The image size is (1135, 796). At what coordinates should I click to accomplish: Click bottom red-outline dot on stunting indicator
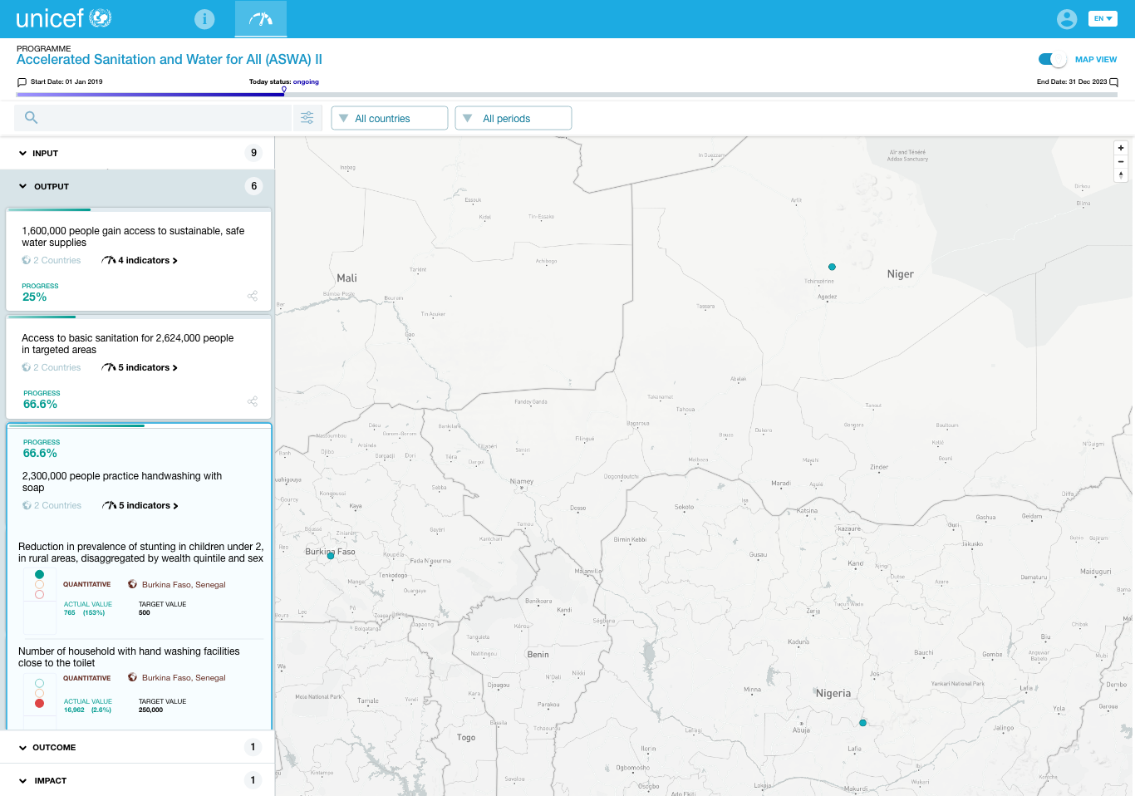39,595
